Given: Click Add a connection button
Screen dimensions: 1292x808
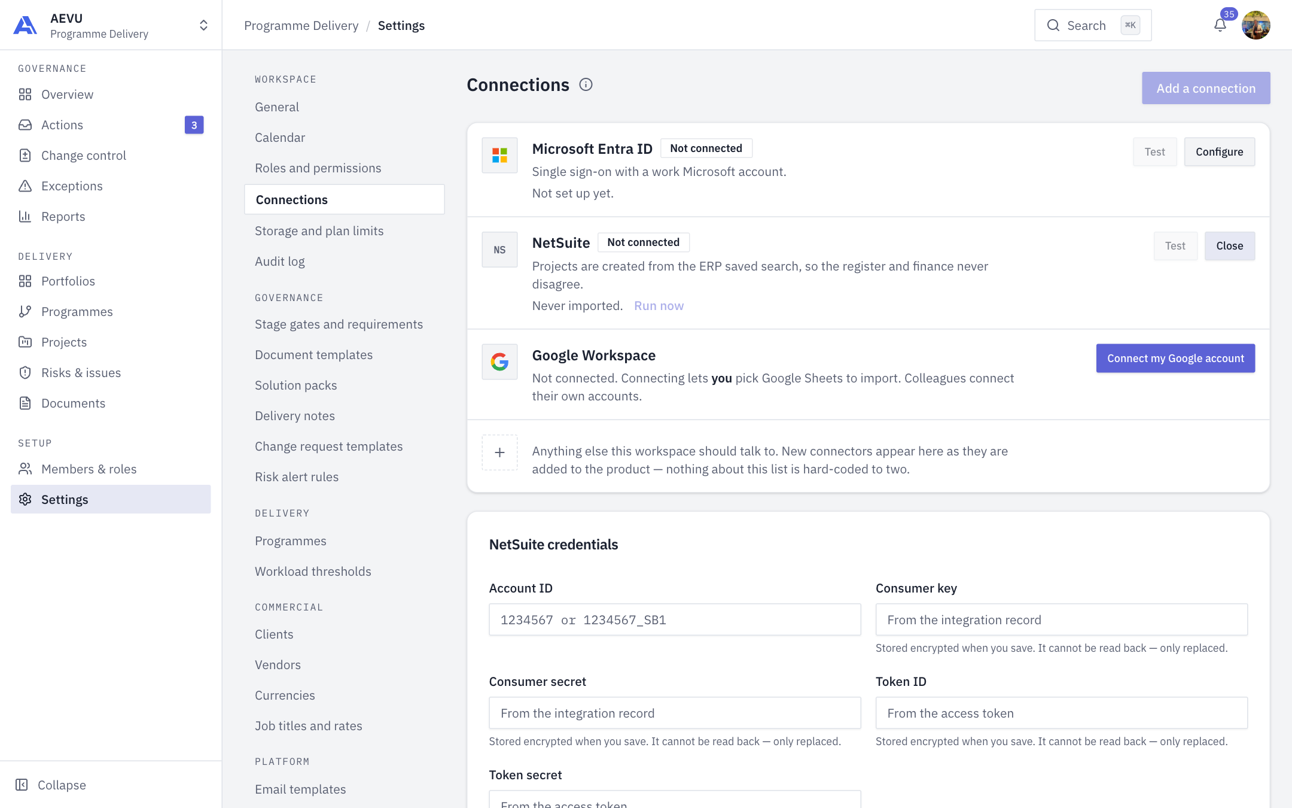Looking at the screenshot, I should [1206, 88].
